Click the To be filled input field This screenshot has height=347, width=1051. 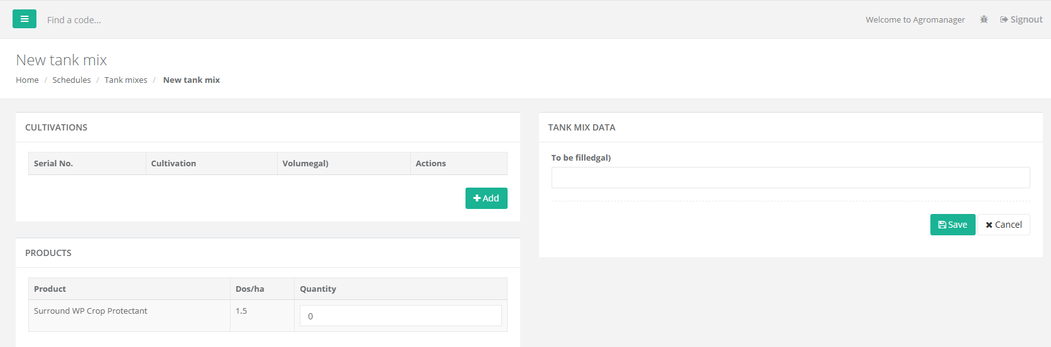pyautogui.click(x=790, y=178)
